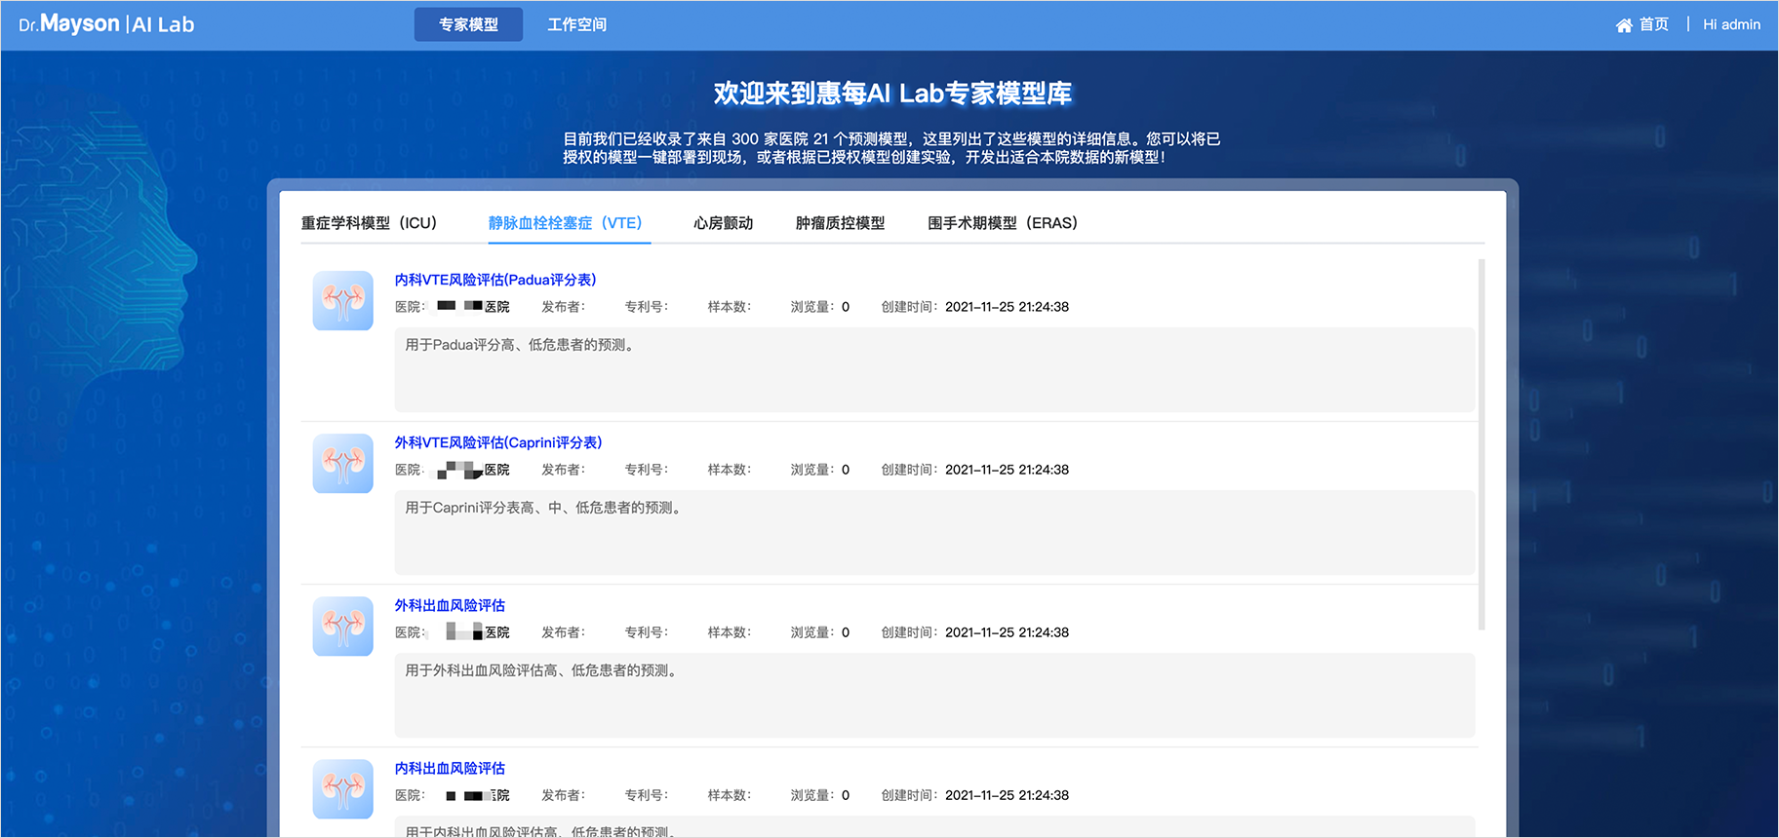
Task: Open 外科VTE风险评估(Caprini评分表) model link
Action: click(x=498, y=442)
